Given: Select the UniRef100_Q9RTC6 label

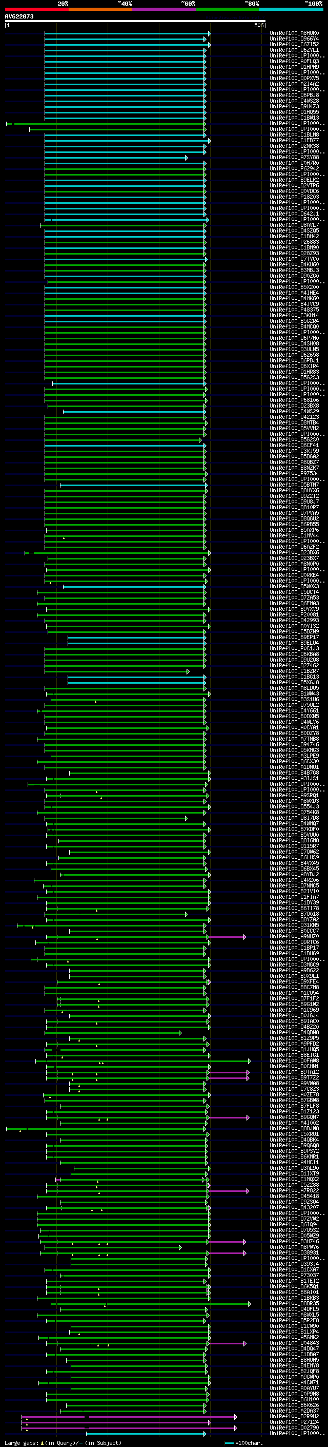Looking at the screenshot, I should pyautogui.click(x=294, y=942).
